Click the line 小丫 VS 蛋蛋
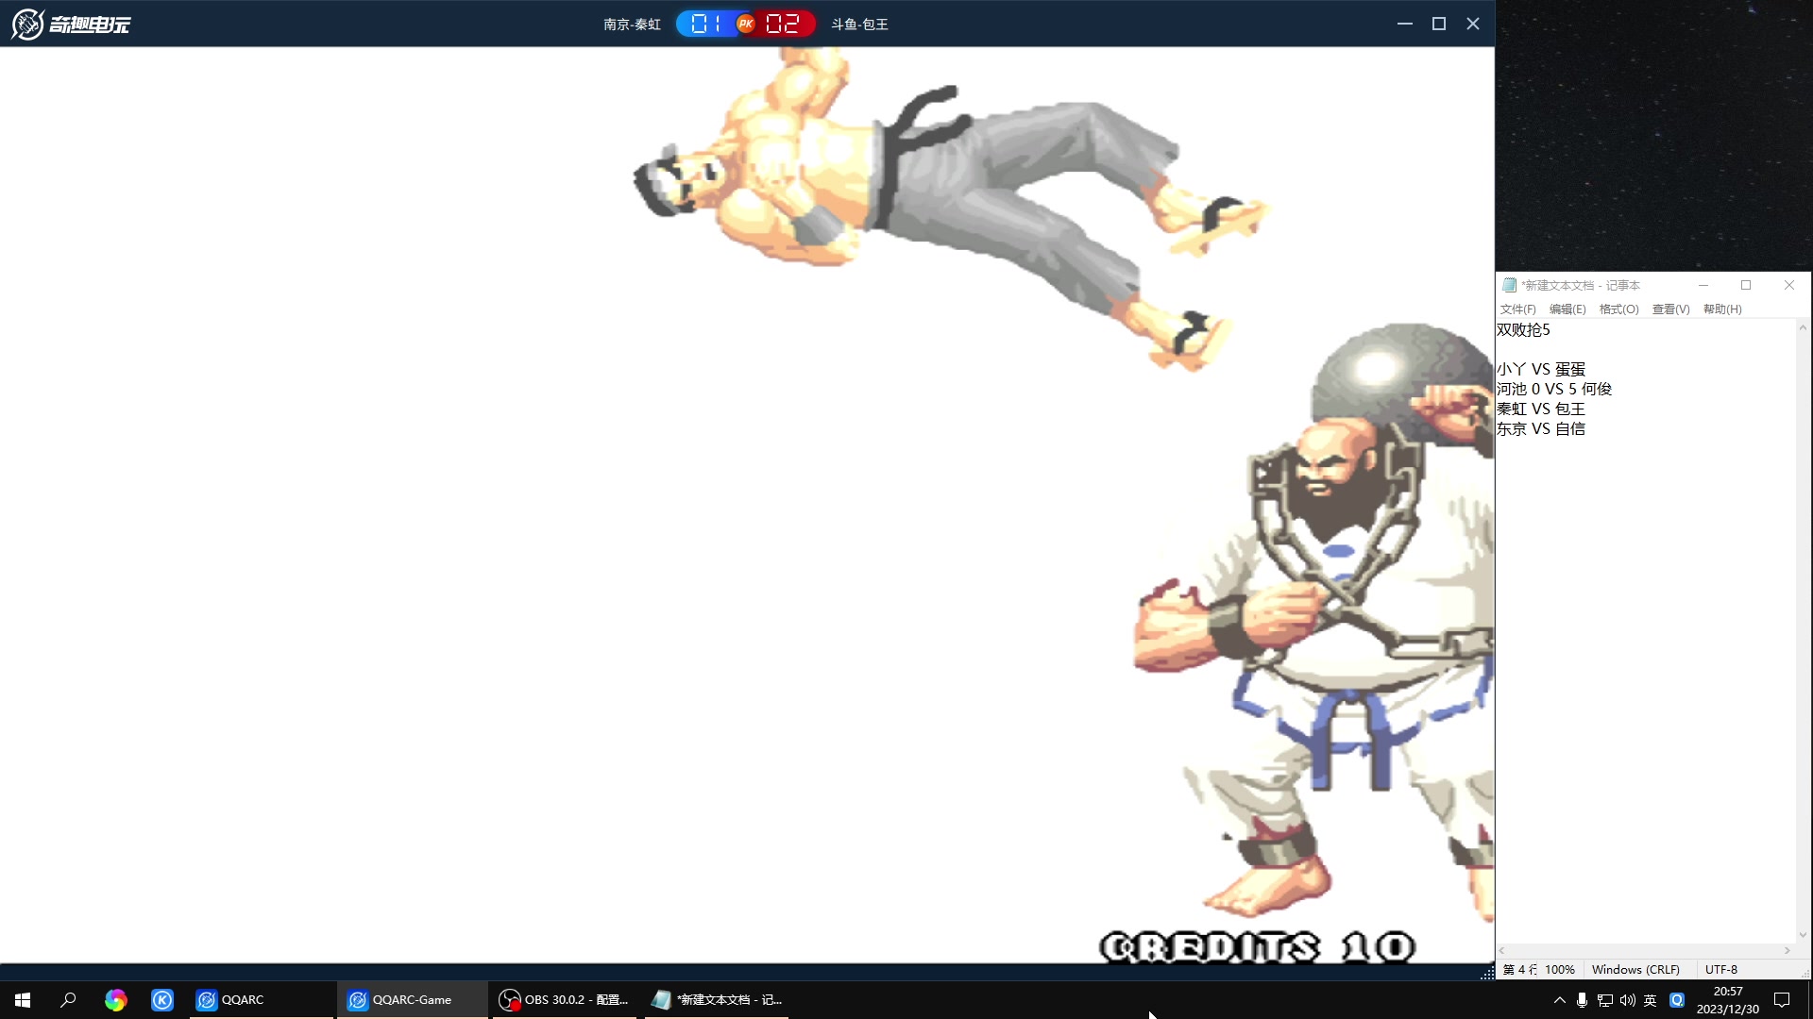 [x=1541, y=370]
